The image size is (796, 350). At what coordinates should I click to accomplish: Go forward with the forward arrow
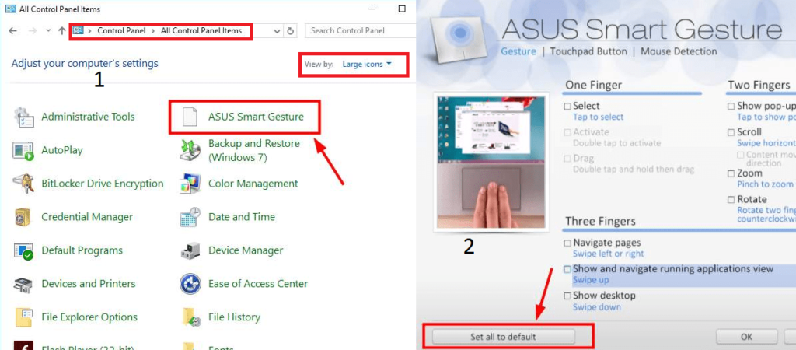point(32,30)
